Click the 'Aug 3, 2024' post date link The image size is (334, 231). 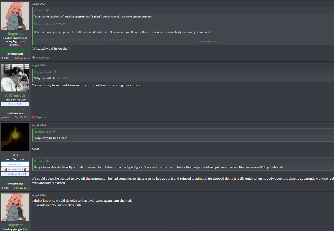tap(39, 4)
